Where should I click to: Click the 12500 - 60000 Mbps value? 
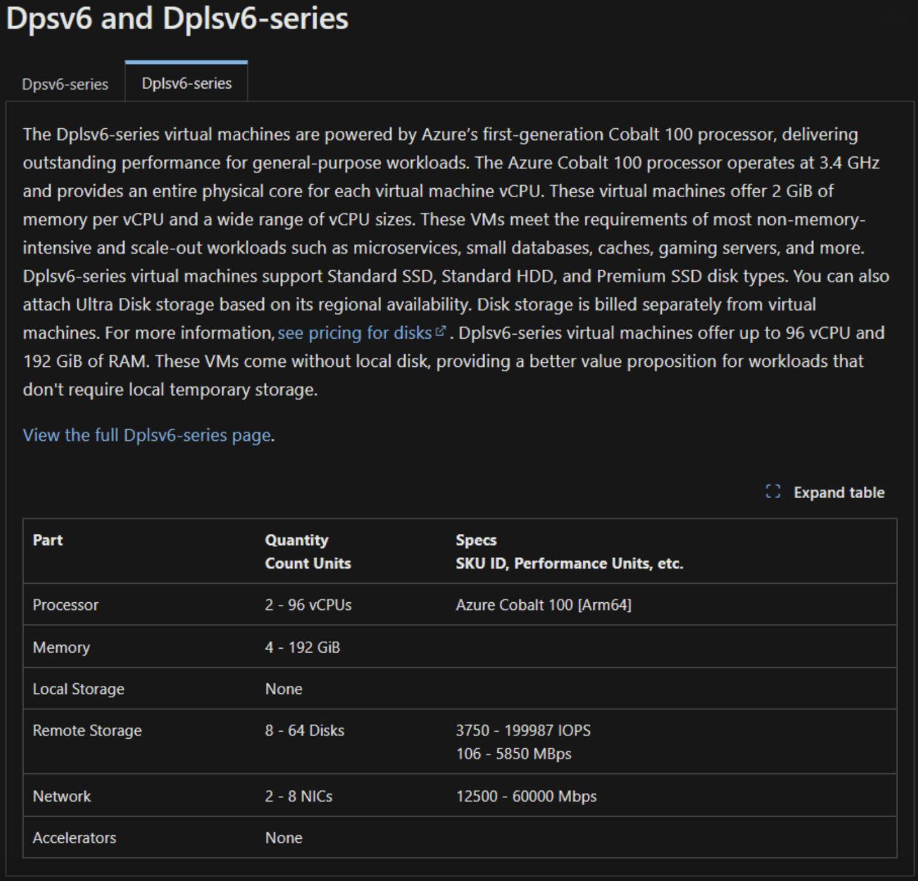527,796
